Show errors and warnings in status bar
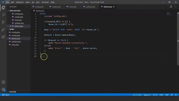 (x=6, y=95)
